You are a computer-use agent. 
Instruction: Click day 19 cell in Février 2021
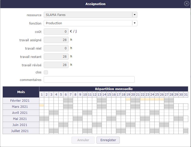tap(128, 99)
